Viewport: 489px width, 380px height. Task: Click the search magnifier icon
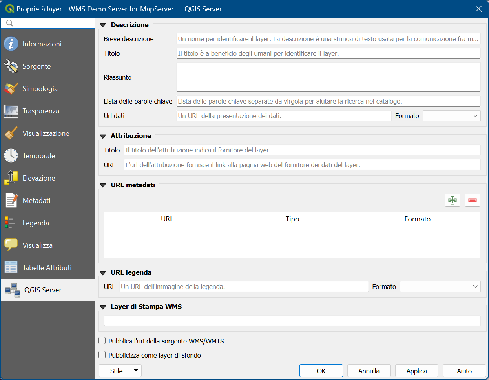(10, 23)
